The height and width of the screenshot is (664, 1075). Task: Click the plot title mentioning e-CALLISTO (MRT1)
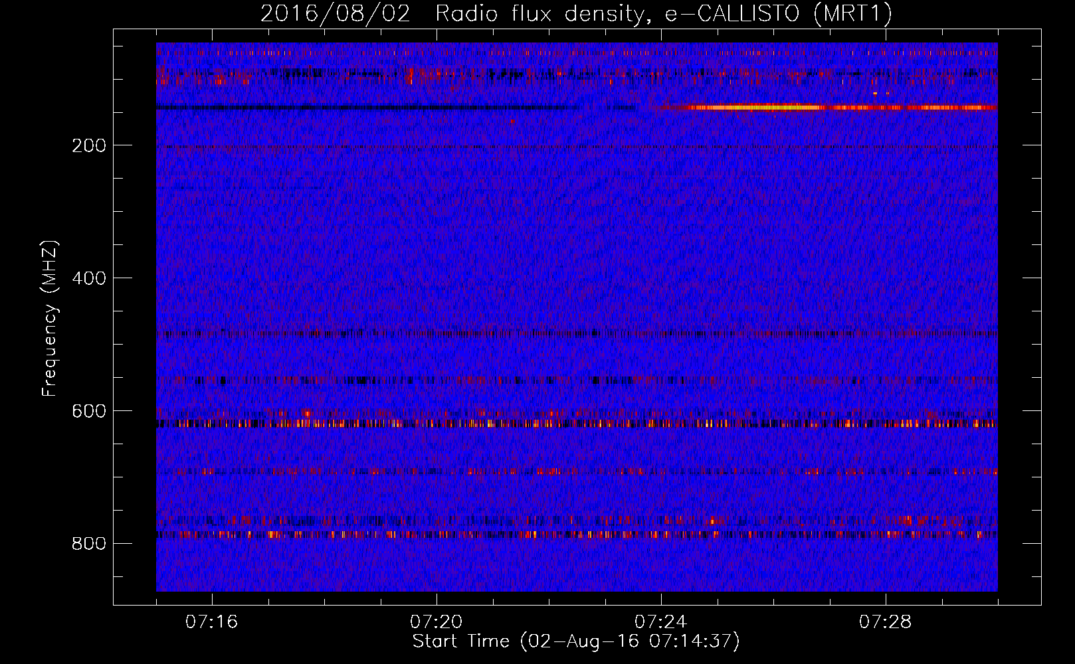(x=576, y=14)
